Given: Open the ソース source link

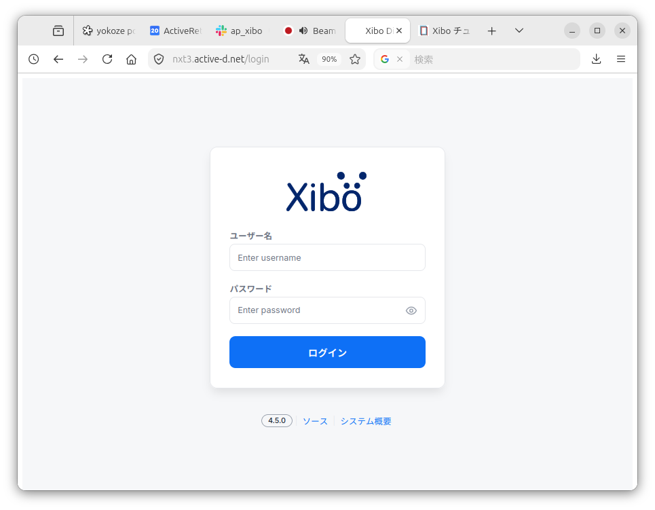Looking at the screenshot, I should coord(315,421).
